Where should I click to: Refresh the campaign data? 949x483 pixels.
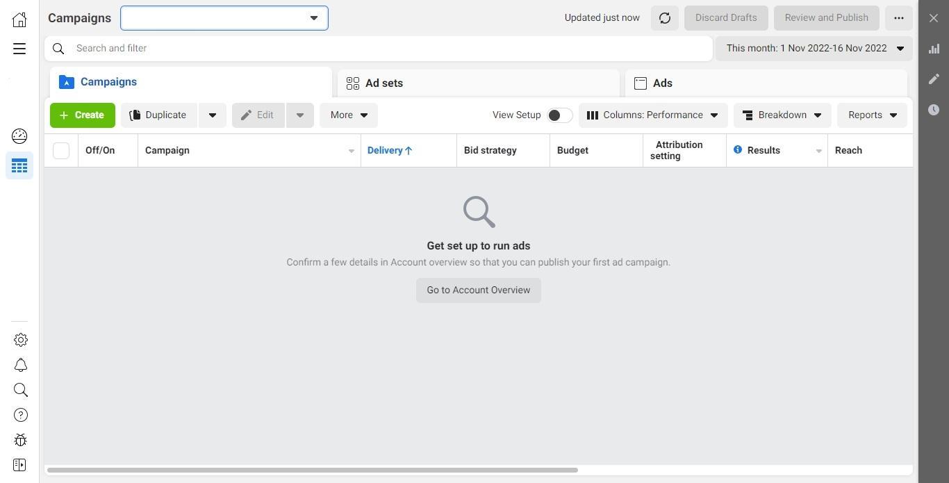[x=664, y=18]
